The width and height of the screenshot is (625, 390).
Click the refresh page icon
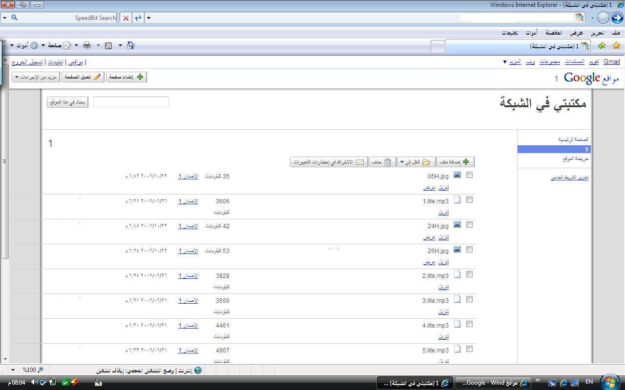click(x=138, y=18)
